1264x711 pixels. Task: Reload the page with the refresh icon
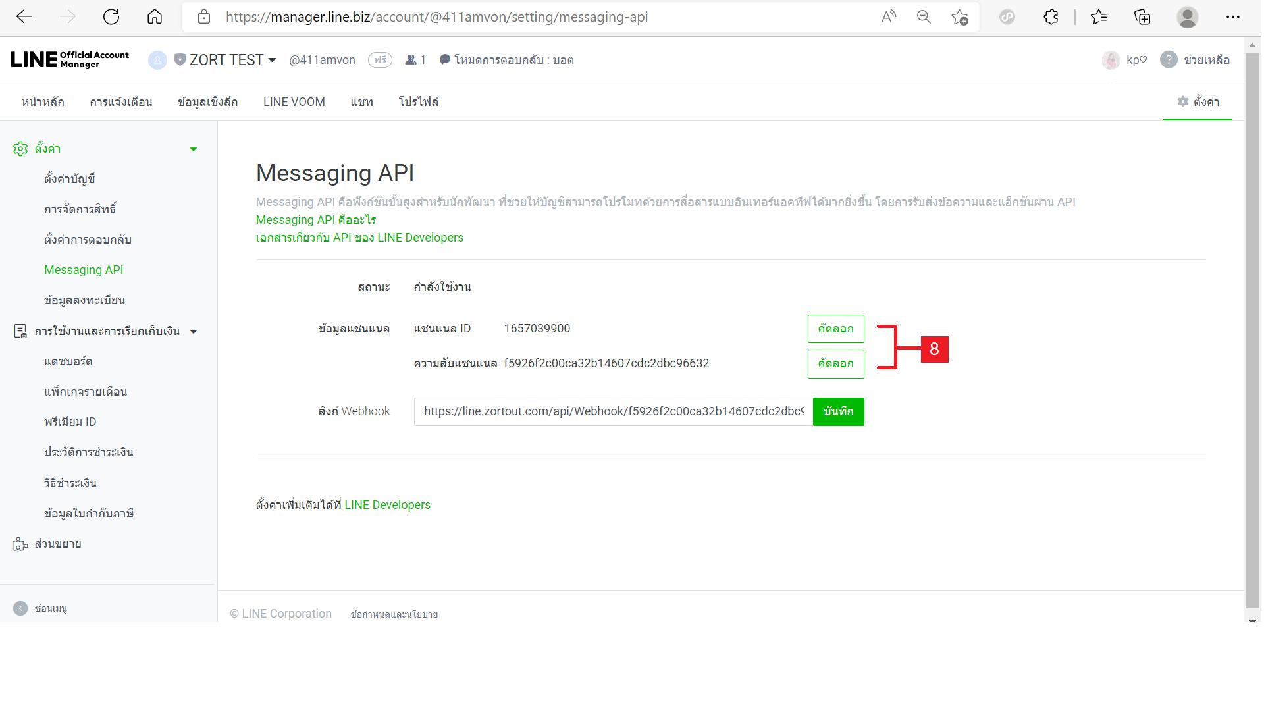(111, 17)
